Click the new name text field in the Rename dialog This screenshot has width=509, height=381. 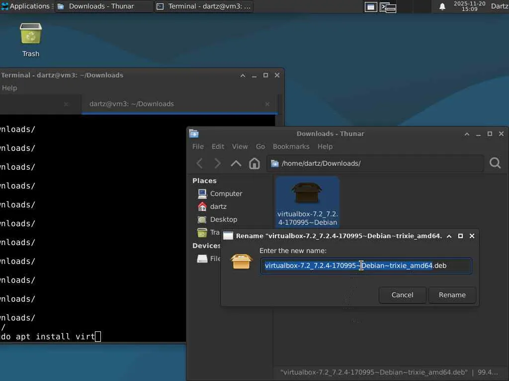point(366,266)
